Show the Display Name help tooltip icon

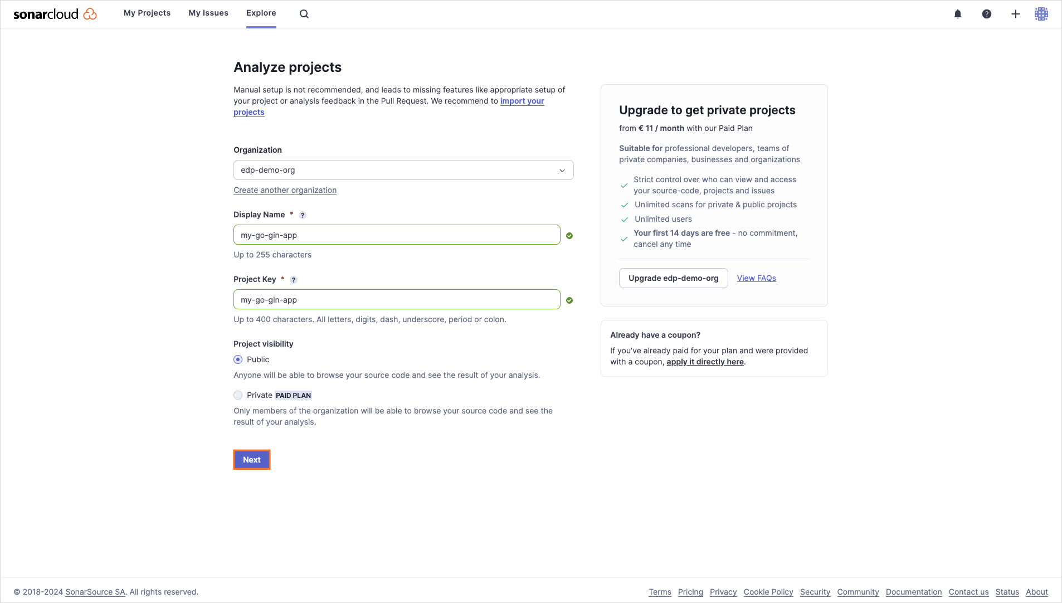pyautogui.click(x=303, y=215)
